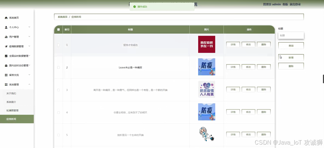This screenshot has width=324, height=148.
Task: Click the title text 挫折是另一个生命的开端
Action: [130, 135]
